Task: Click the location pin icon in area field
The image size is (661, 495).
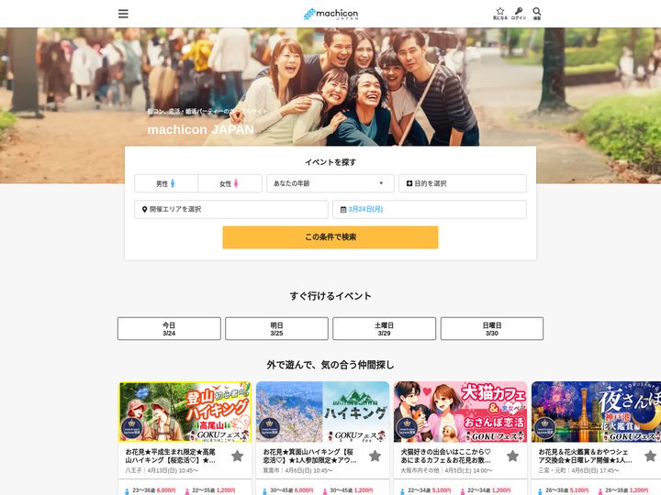Action: tap(145, 209)
